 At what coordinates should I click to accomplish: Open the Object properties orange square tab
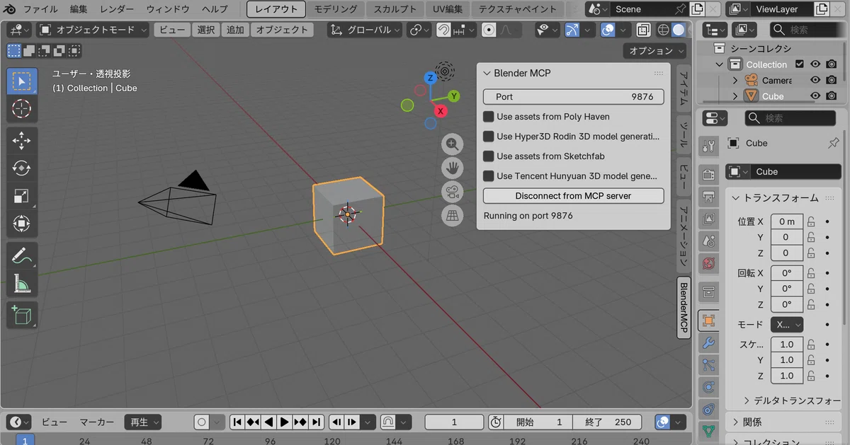(x=708, y=320)
